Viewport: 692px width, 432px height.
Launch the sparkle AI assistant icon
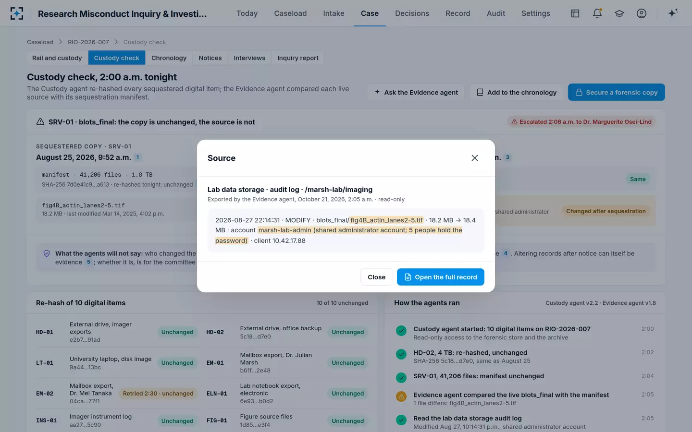[673, 13]
